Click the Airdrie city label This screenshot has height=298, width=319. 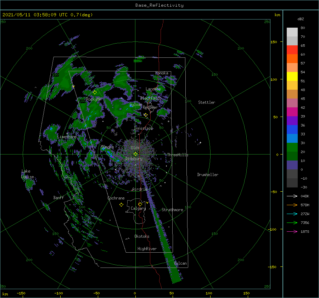140,189
